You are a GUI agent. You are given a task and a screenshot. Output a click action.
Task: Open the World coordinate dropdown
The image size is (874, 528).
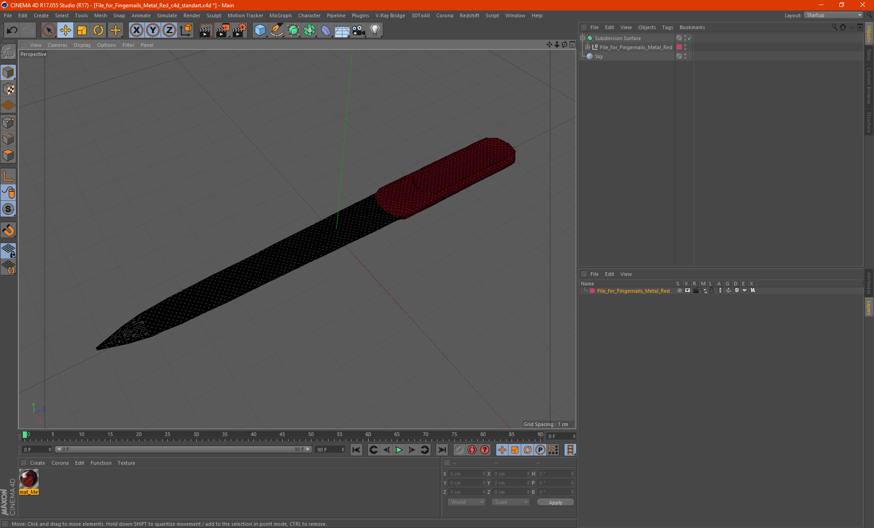pyautogui.click(x=467, y=502)
